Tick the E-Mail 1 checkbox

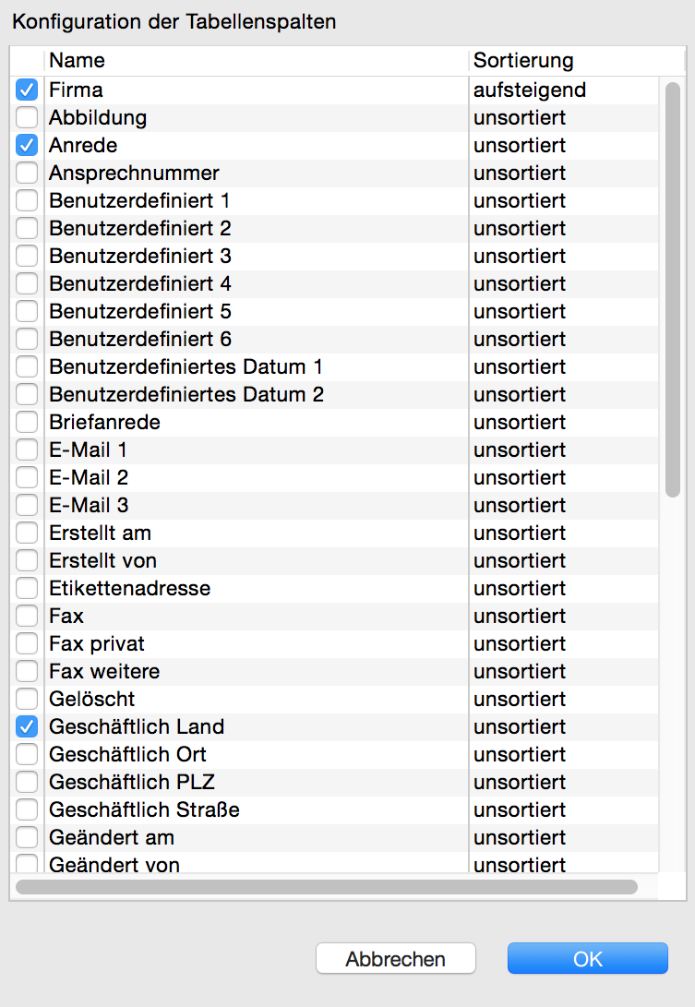click(27, 450)
